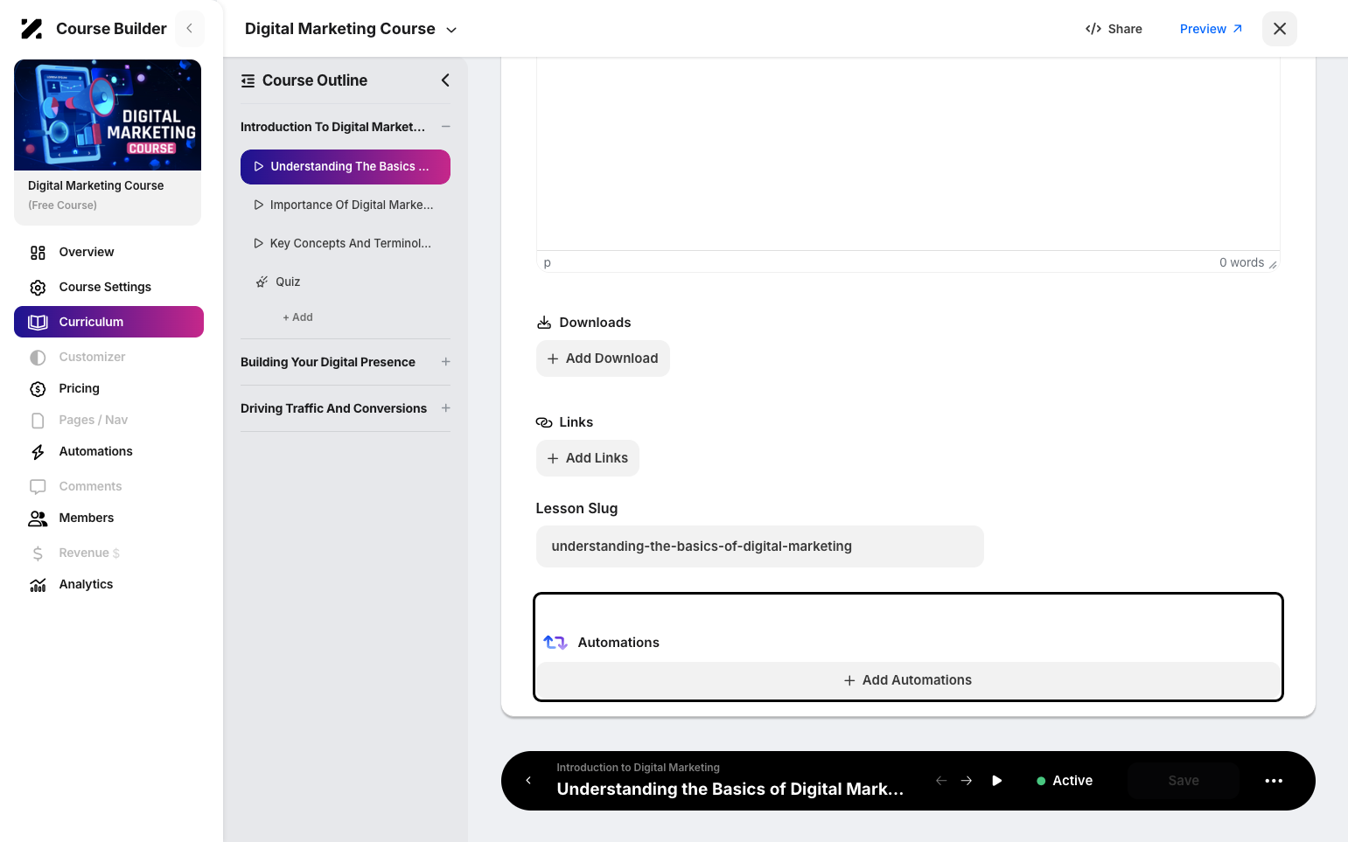Go to the next lesson with the right arrow
Image resolution: width=1348 pixels, height=842 pixels.
pos(967,781)
